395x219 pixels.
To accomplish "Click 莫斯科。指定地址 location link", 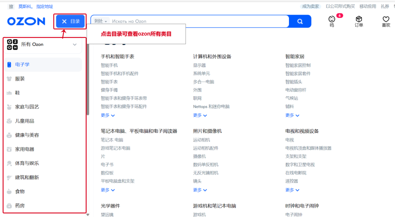I will pos(35,7).
